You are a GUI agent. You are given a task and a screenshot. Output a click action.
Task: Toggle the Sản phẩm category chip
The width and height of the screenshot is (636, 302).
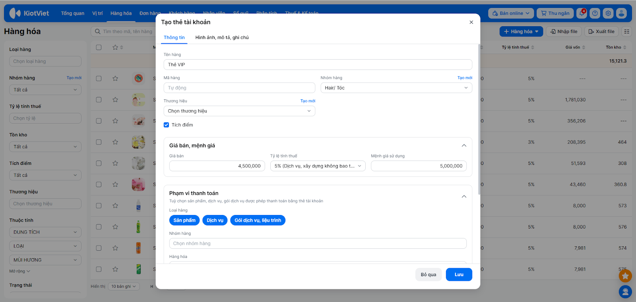(x=184, y=220)
